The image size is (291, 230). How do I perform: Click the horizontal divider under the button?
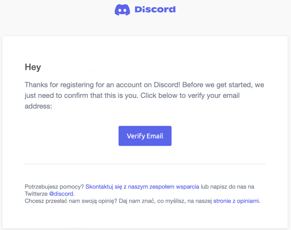pyautogui.click(x=145, y=164)
